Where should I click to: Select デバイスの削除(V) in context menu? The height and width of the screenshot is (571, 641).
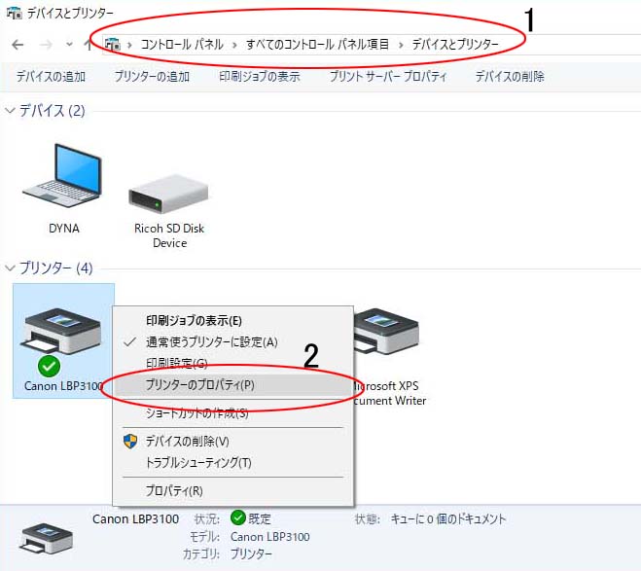(x=187, y=441)
